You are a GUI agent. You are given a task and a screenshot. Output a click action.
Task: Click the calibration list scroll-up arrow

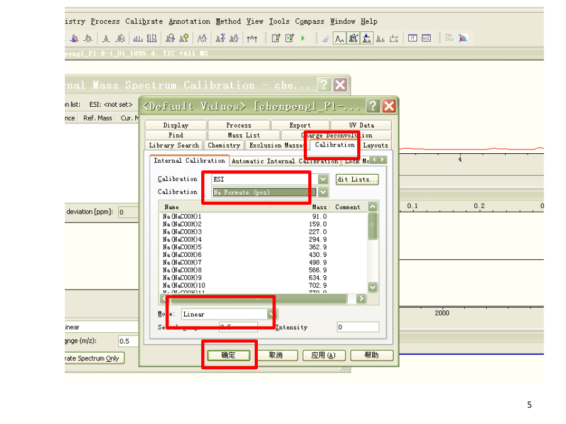coord(372,207)
